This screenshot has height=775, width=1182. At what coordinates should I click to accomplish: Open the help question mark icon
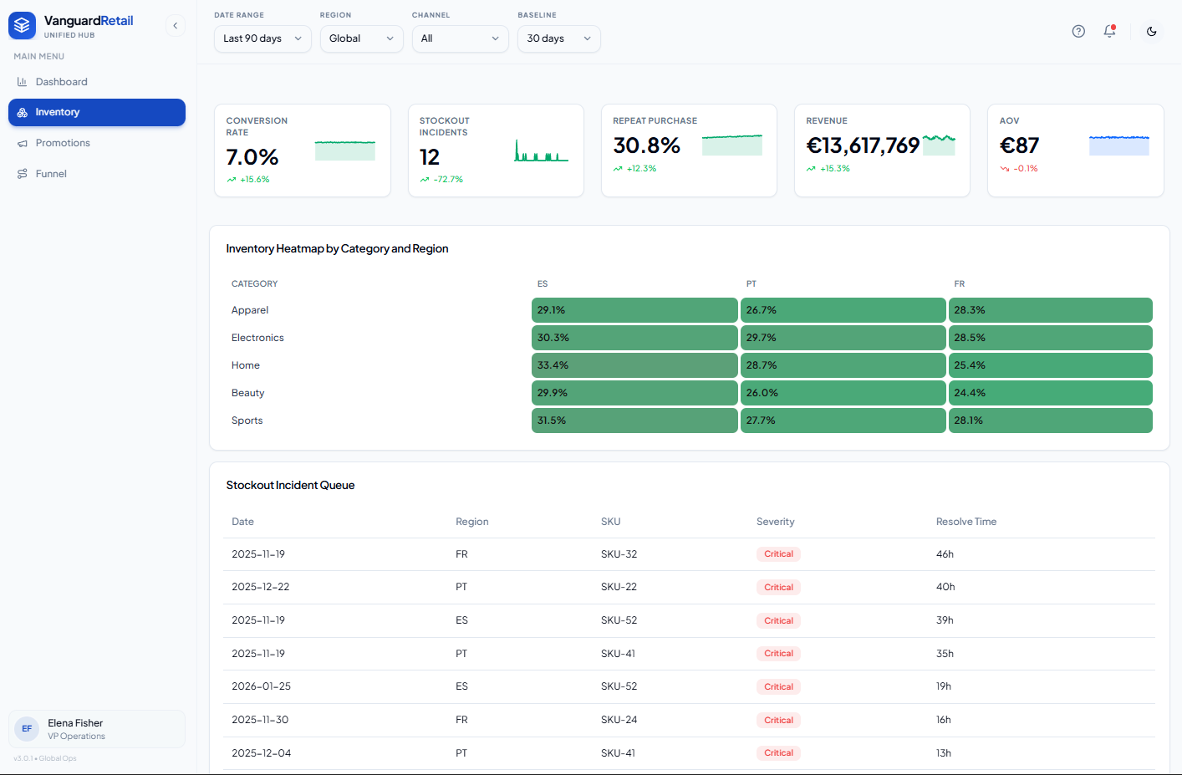pyautogui.click(x=1078, y=31)
